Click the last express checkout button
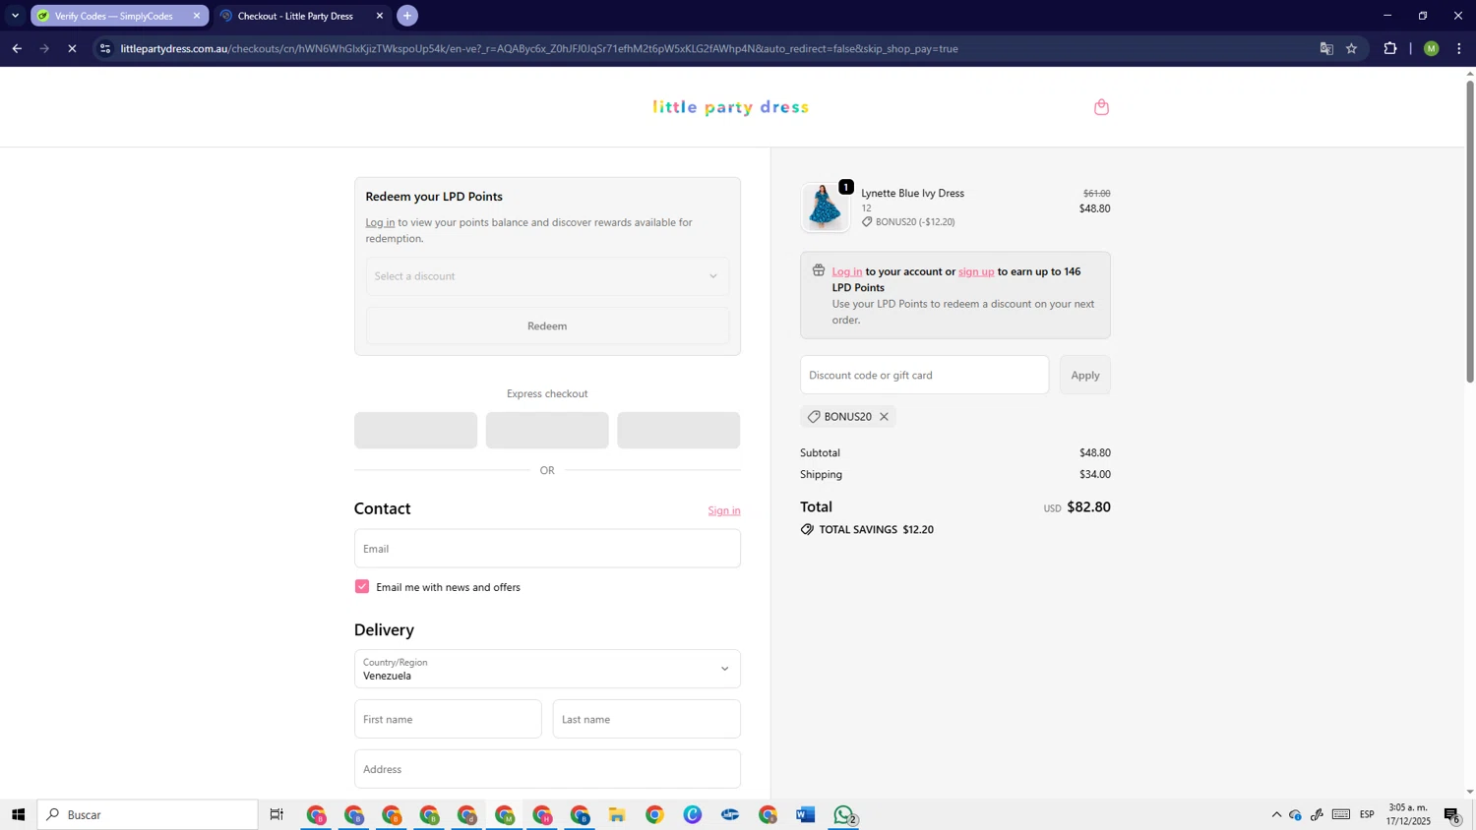Screen dimensions: 1476x830 click(x=679, y=431)
